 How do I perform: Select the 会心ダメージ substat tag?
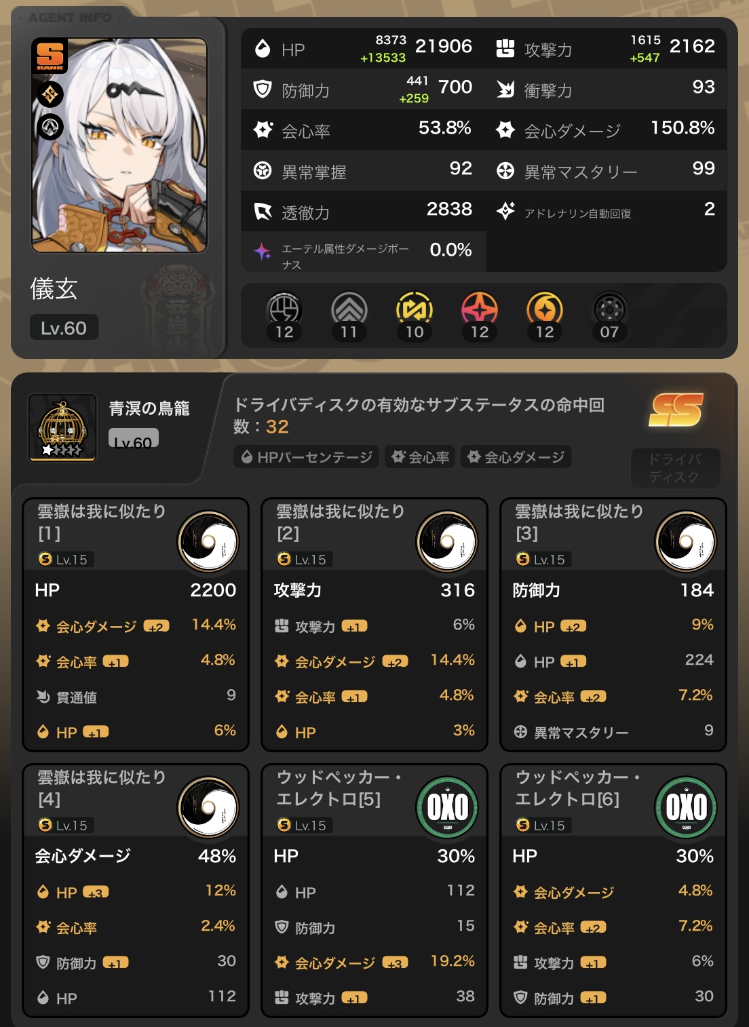pyautogui.click(x=516, y=457)
